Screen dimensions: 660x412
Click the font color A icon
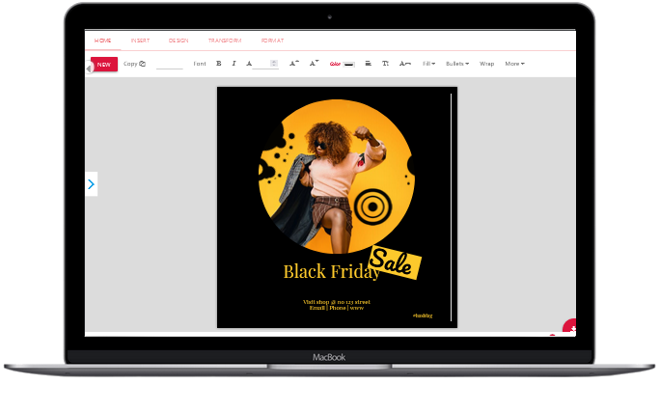(249, 64)
